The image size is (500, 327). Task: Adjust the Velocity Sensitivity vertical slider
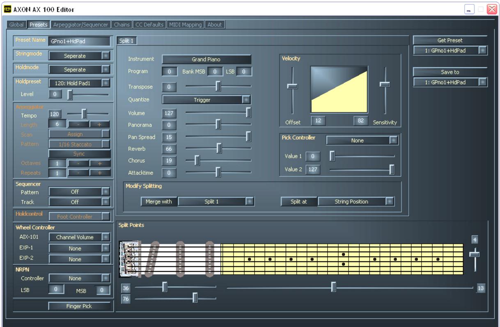[x=385, y=90]
